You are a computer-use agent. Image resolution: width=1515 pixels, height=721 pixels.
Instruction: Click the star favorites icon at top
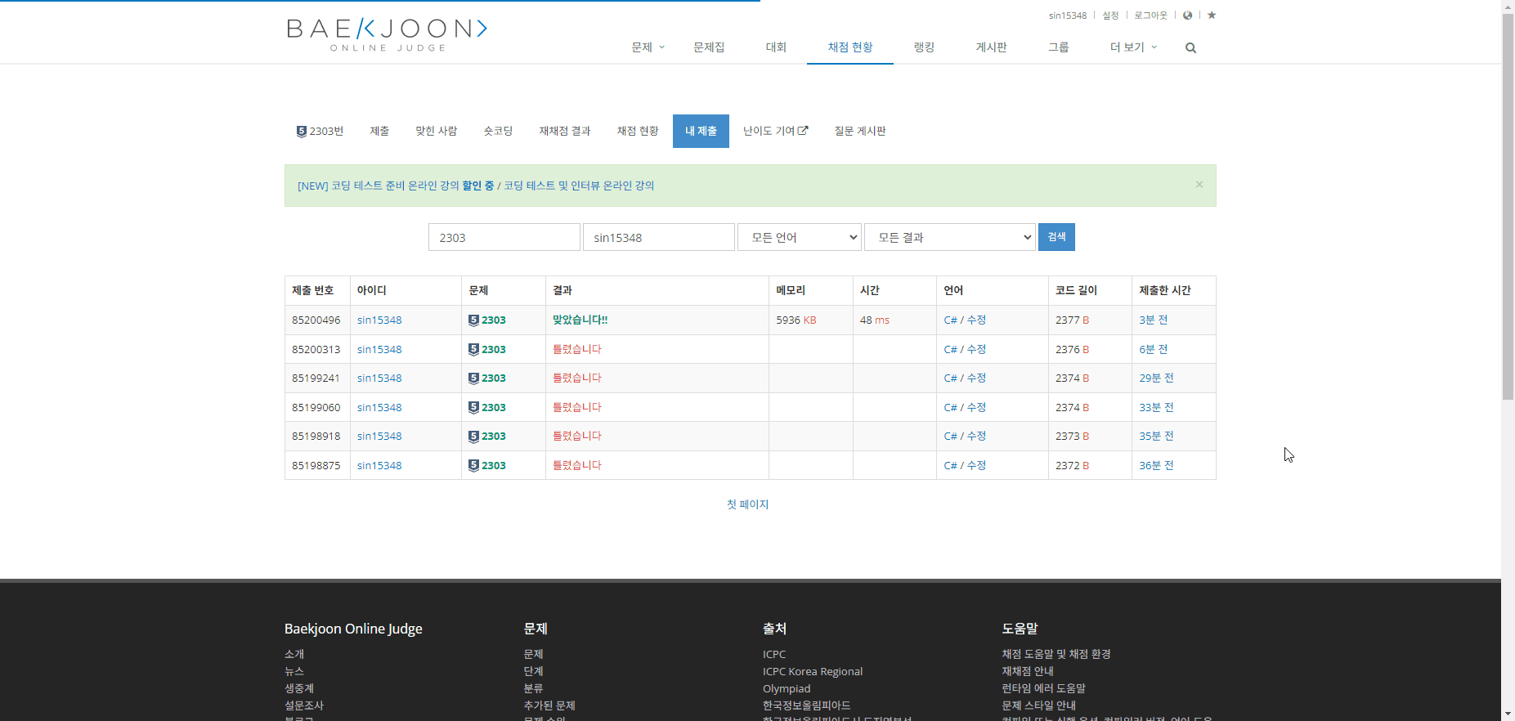click(x=1212, y=15)
